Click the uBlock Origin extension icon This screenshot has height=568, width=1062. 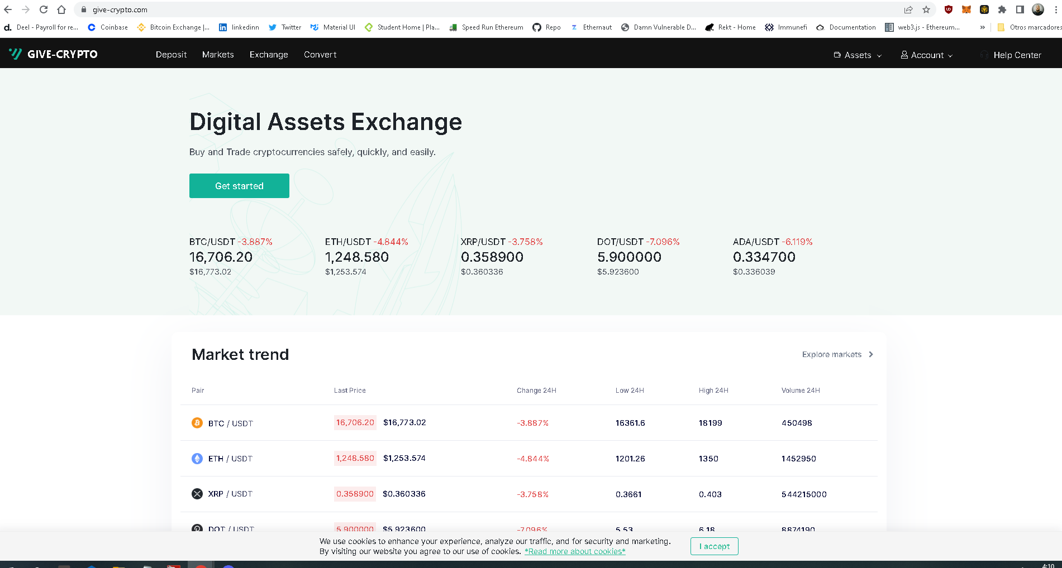[947, 9]
